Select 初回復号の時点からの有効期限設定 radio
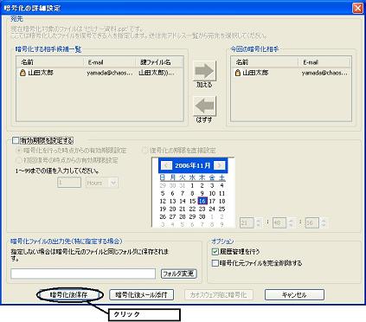The width and height of the screenshot is (366, 322). [x=19, y=160]
